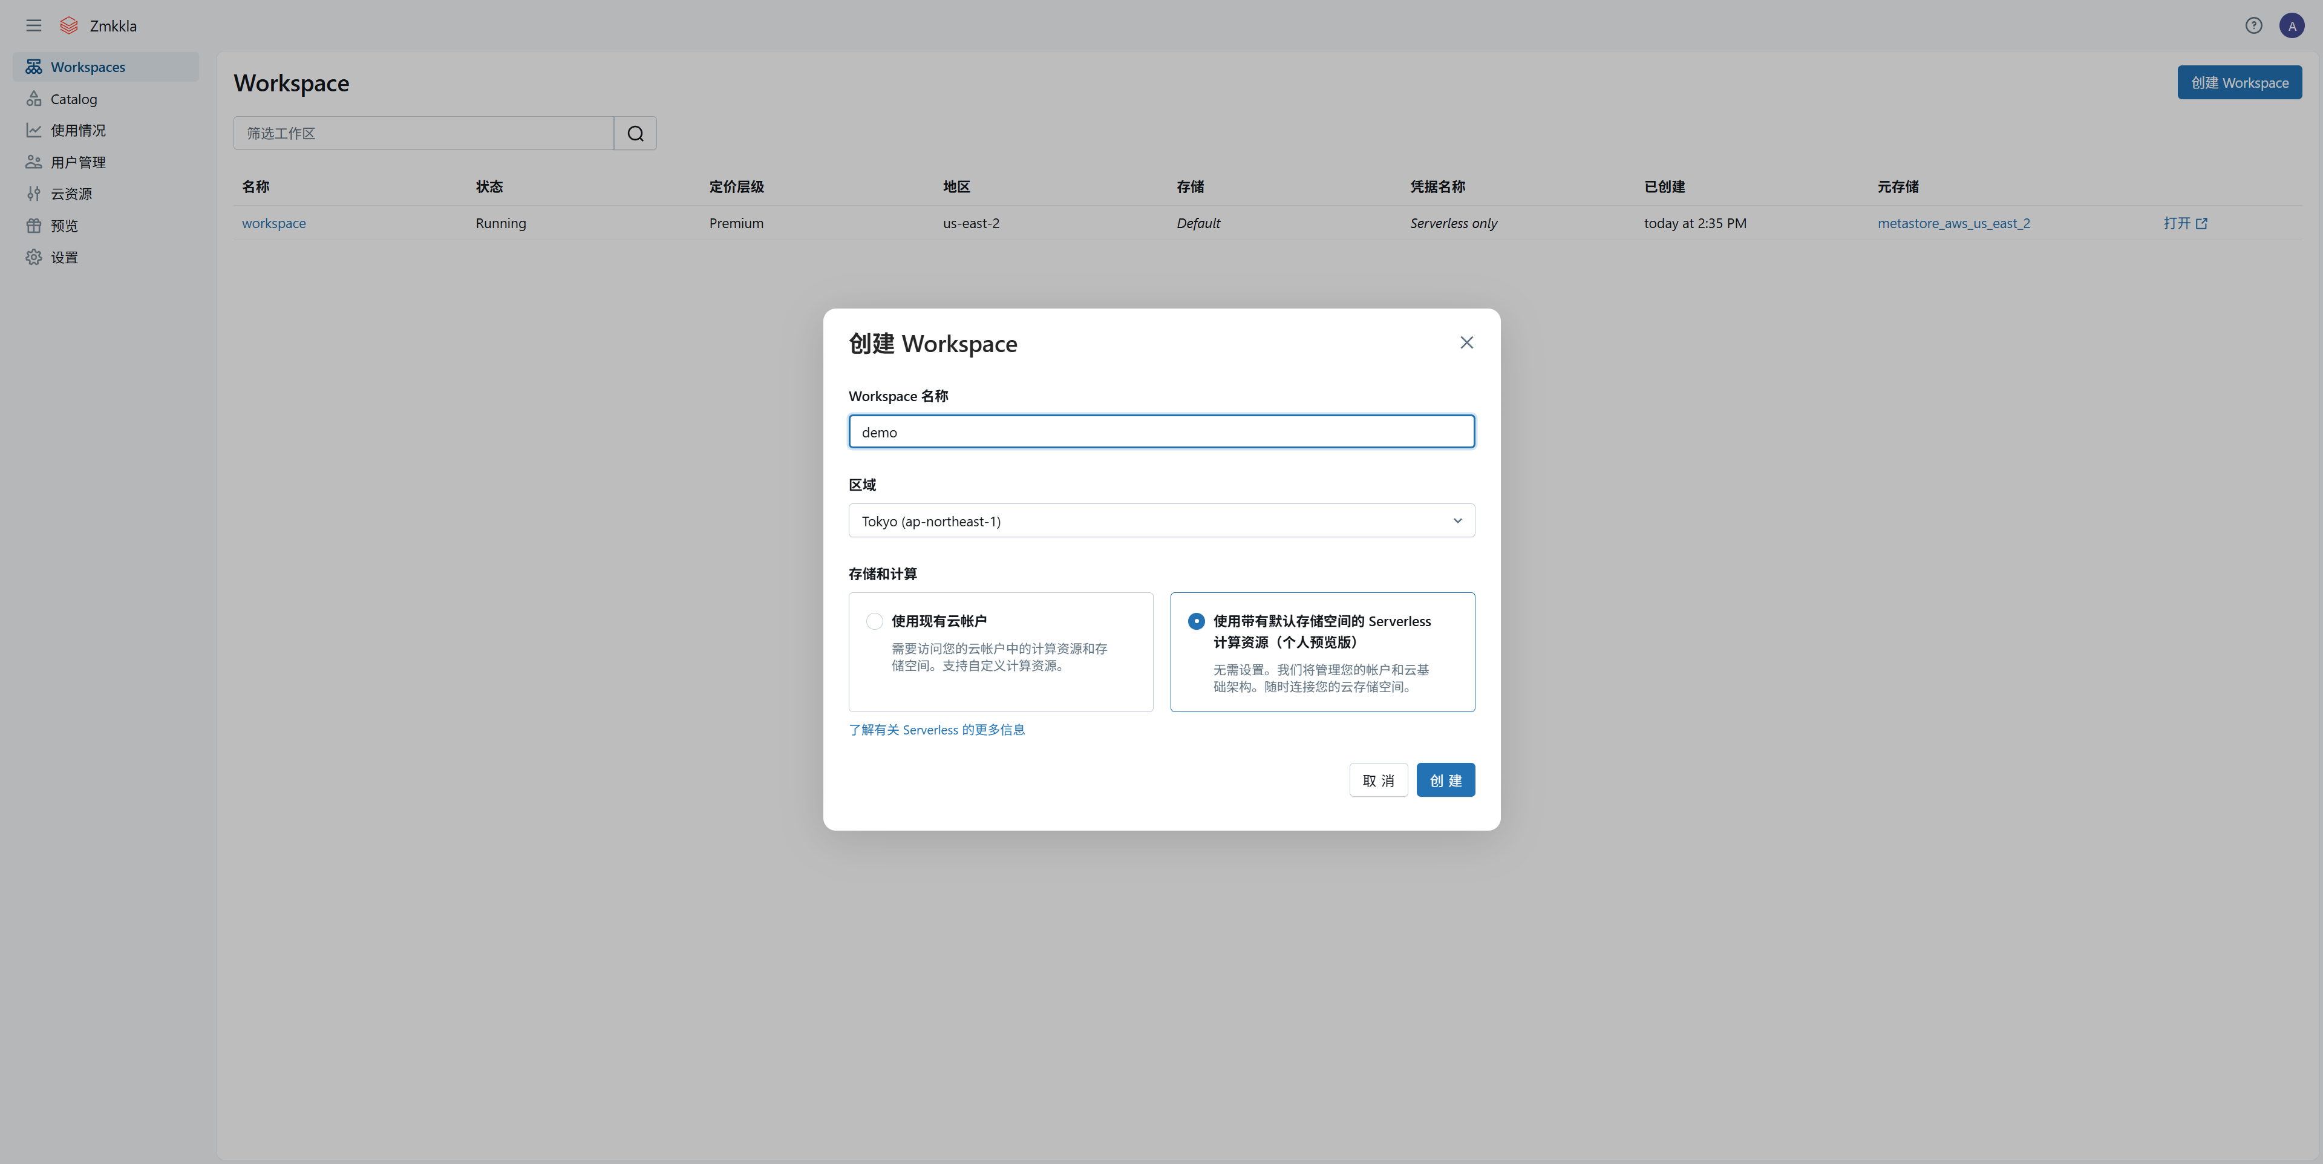
Task: Open 云资源 menu item
Action: [105, 194]
